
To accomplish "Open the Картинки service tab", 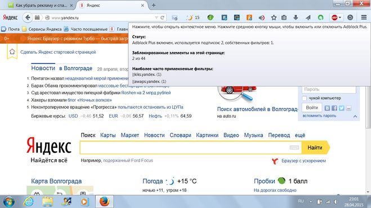I will (x=207, y=135).
